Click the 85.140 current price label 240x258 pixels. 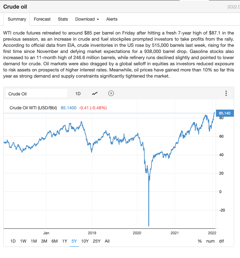click(225, 113)
